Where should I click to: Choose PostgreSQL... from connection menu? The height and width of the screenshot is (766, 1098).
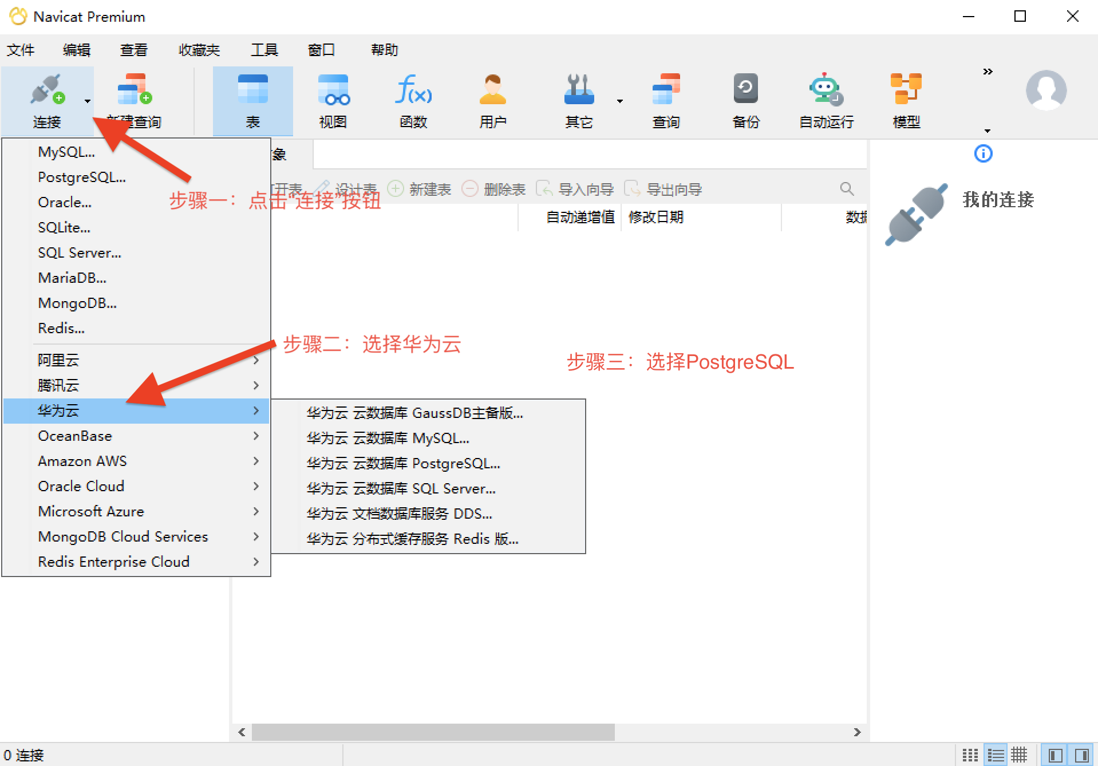point(136,177)
